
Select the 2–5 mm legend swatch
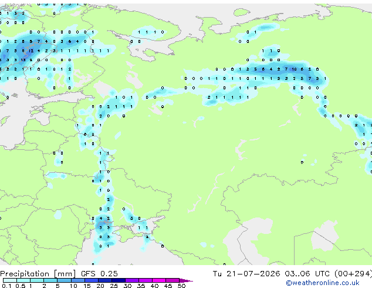click(50, 280)
